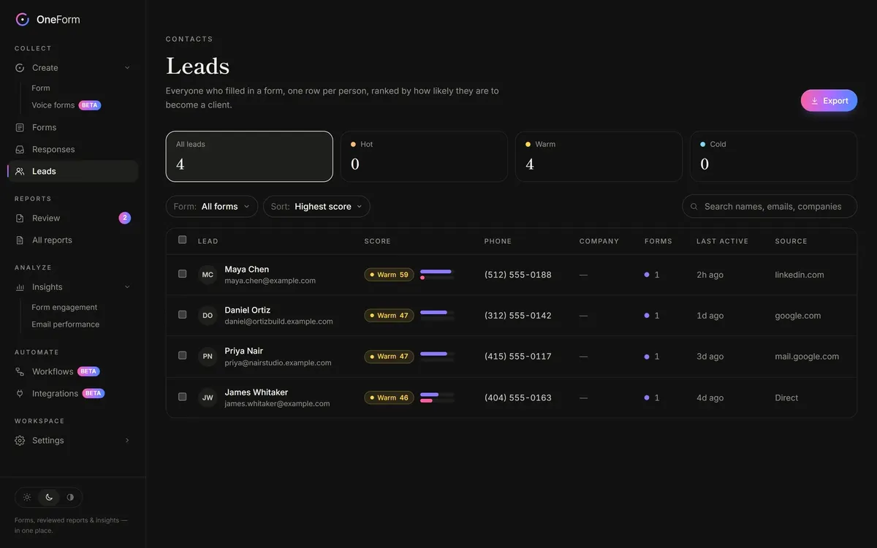Go to Form engagement insights
The width and height of the screenshot is (877, 548).
tap(64, 308)
